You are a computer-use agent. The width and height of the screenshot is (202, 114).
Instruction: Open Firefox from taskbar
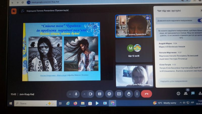tap(75, 103)
